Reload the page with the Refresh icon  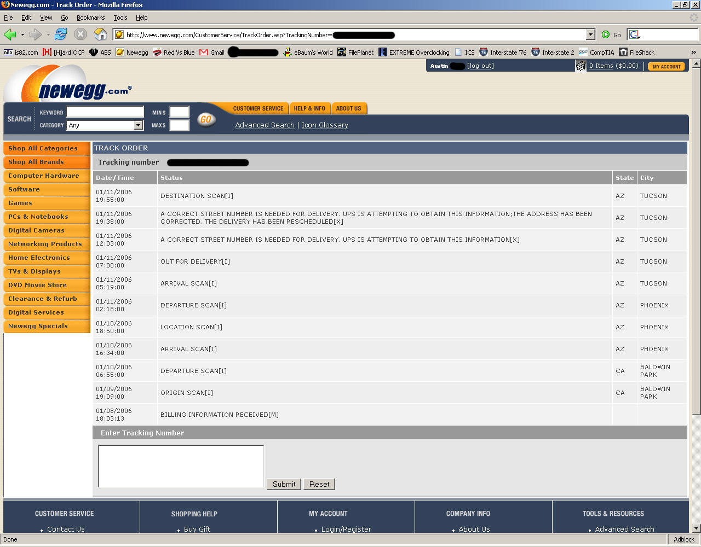pos(61,34)
